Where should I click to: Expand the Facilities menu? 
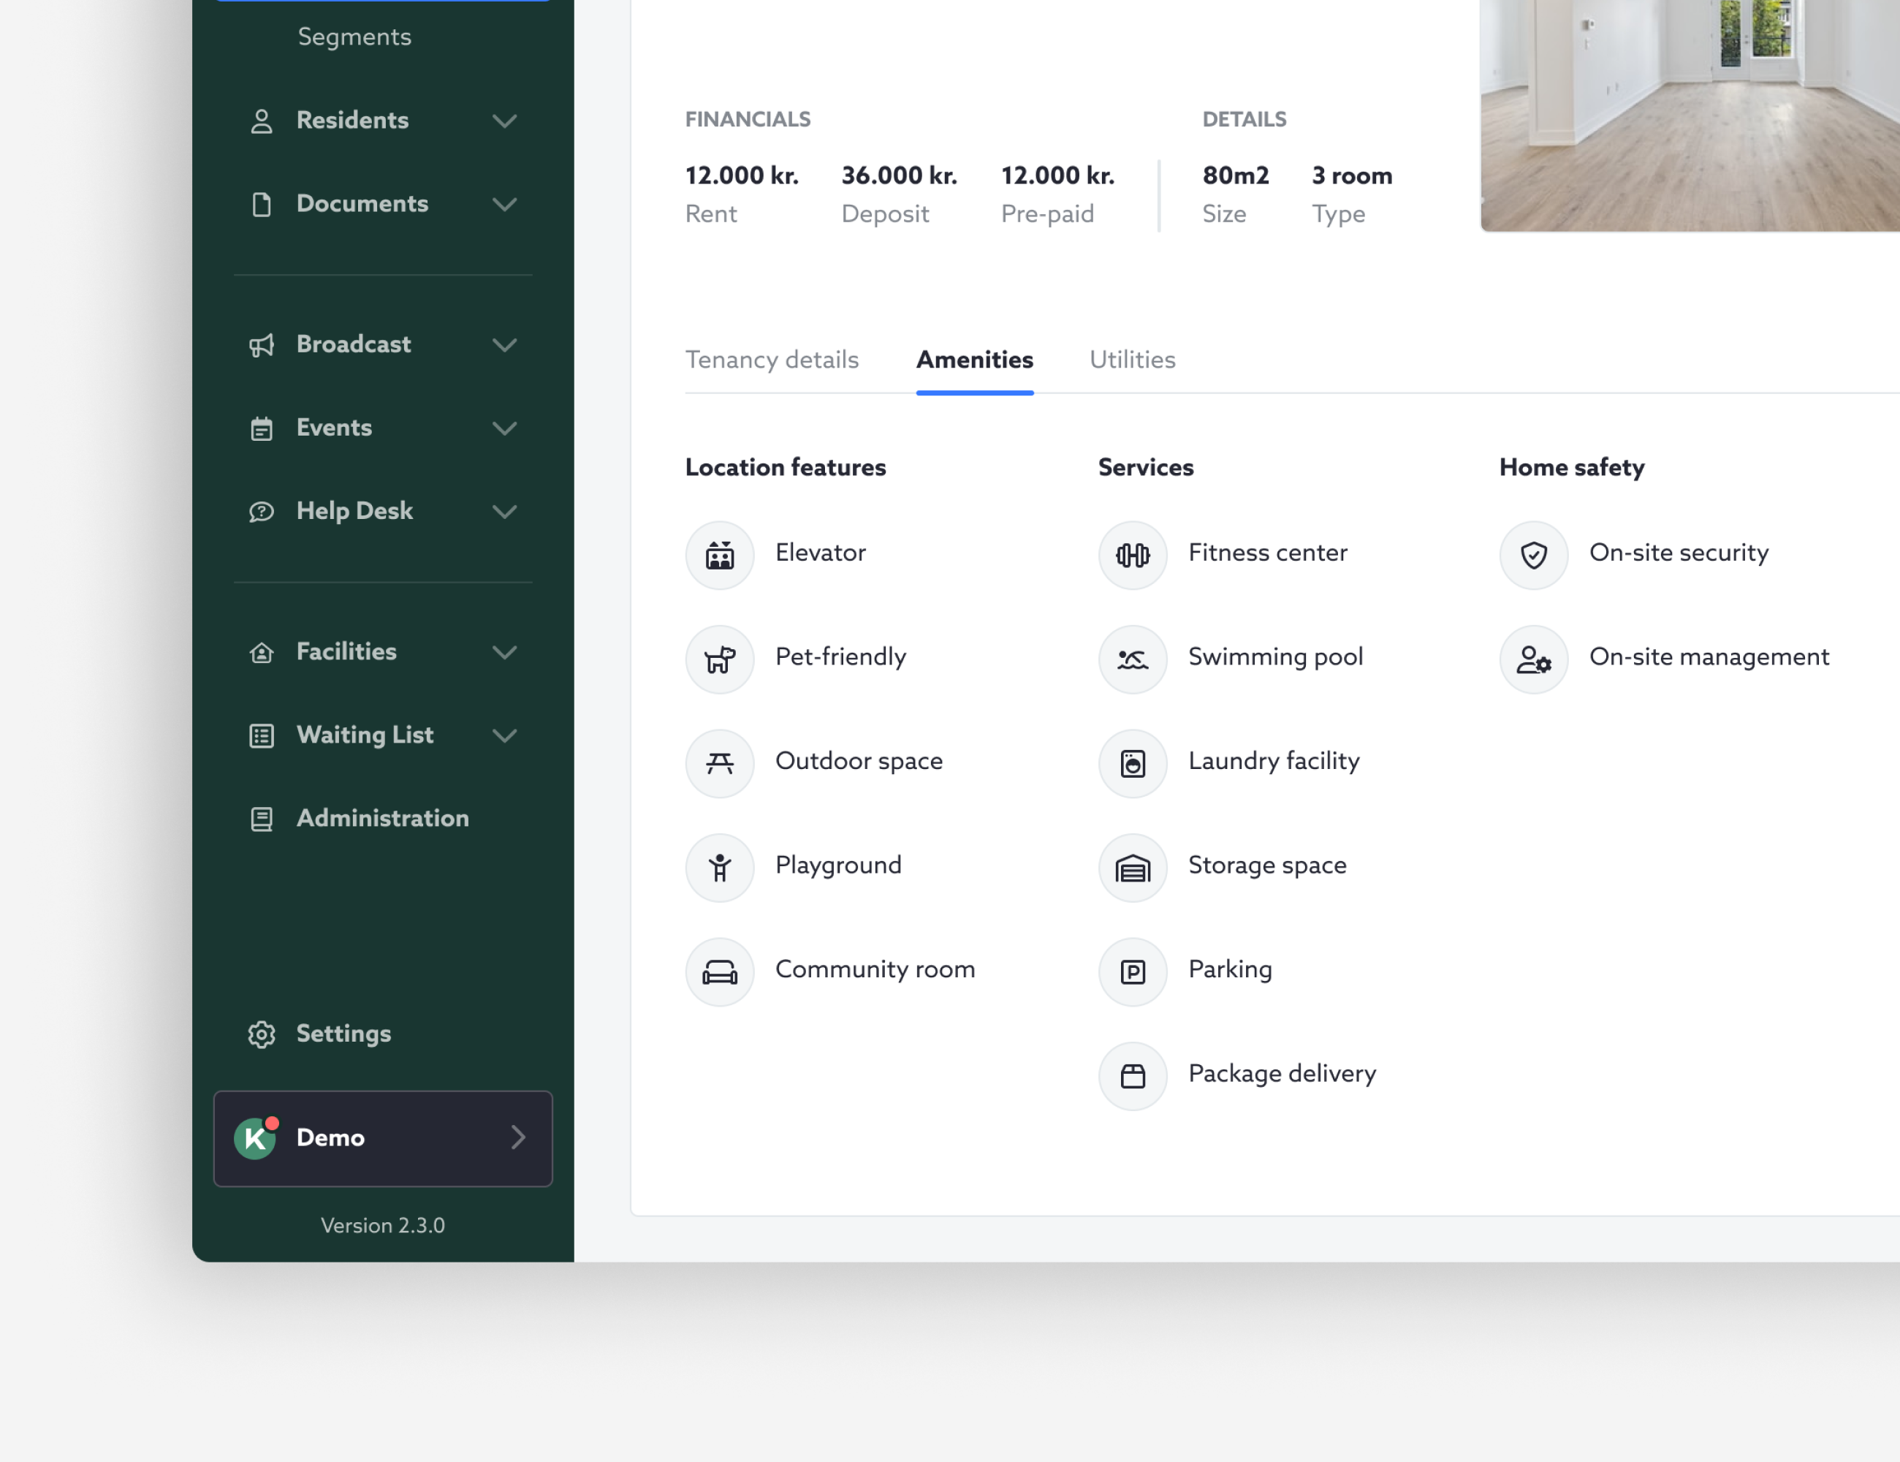pyautogui.click(x=506, y=652)
